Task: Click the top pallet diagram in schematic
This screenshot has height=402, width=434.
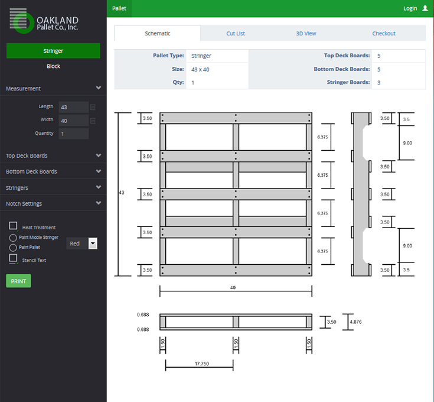Action: tap(236, 194)
